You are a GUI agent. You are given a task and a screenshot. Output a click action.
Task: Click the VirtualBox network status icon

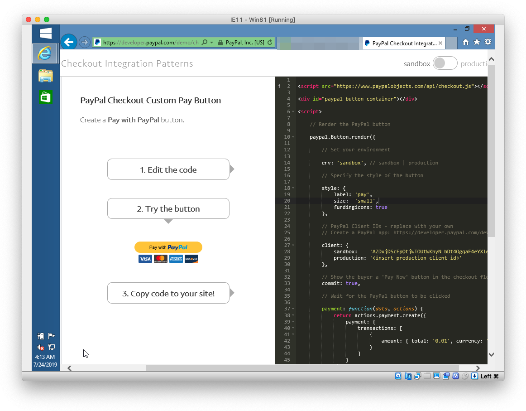point(418,376)
